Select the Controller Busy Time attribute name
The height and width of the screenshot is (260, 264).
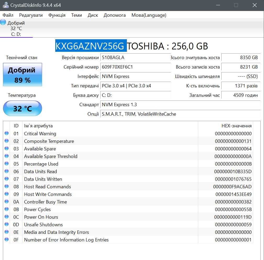[46, 202]
